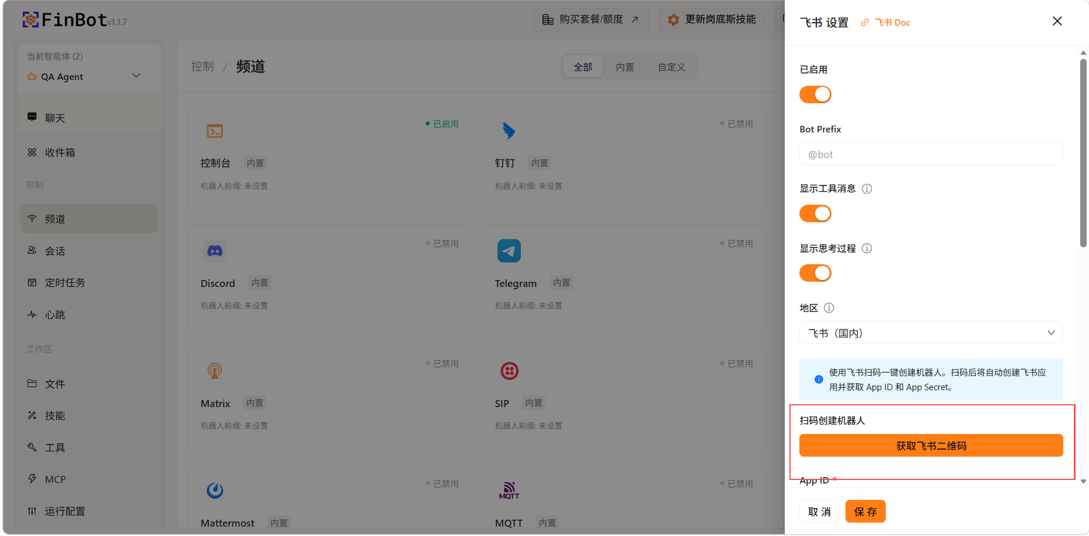Viewport: 1089px width, 536px height.
Task: Open the 飞书 Doc link
Action: [x=892, y=23]
